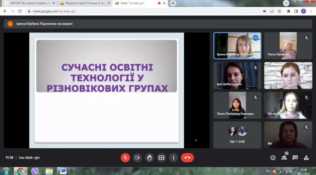Show the participants list icon
The width and height of the screenshot is (316, 175).
point(284,158)
